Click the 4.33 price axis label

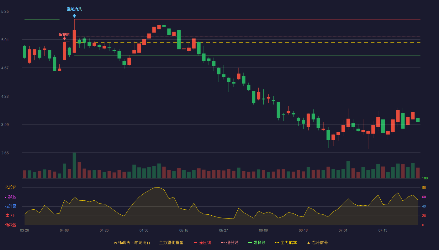click(x=5, y=97)
